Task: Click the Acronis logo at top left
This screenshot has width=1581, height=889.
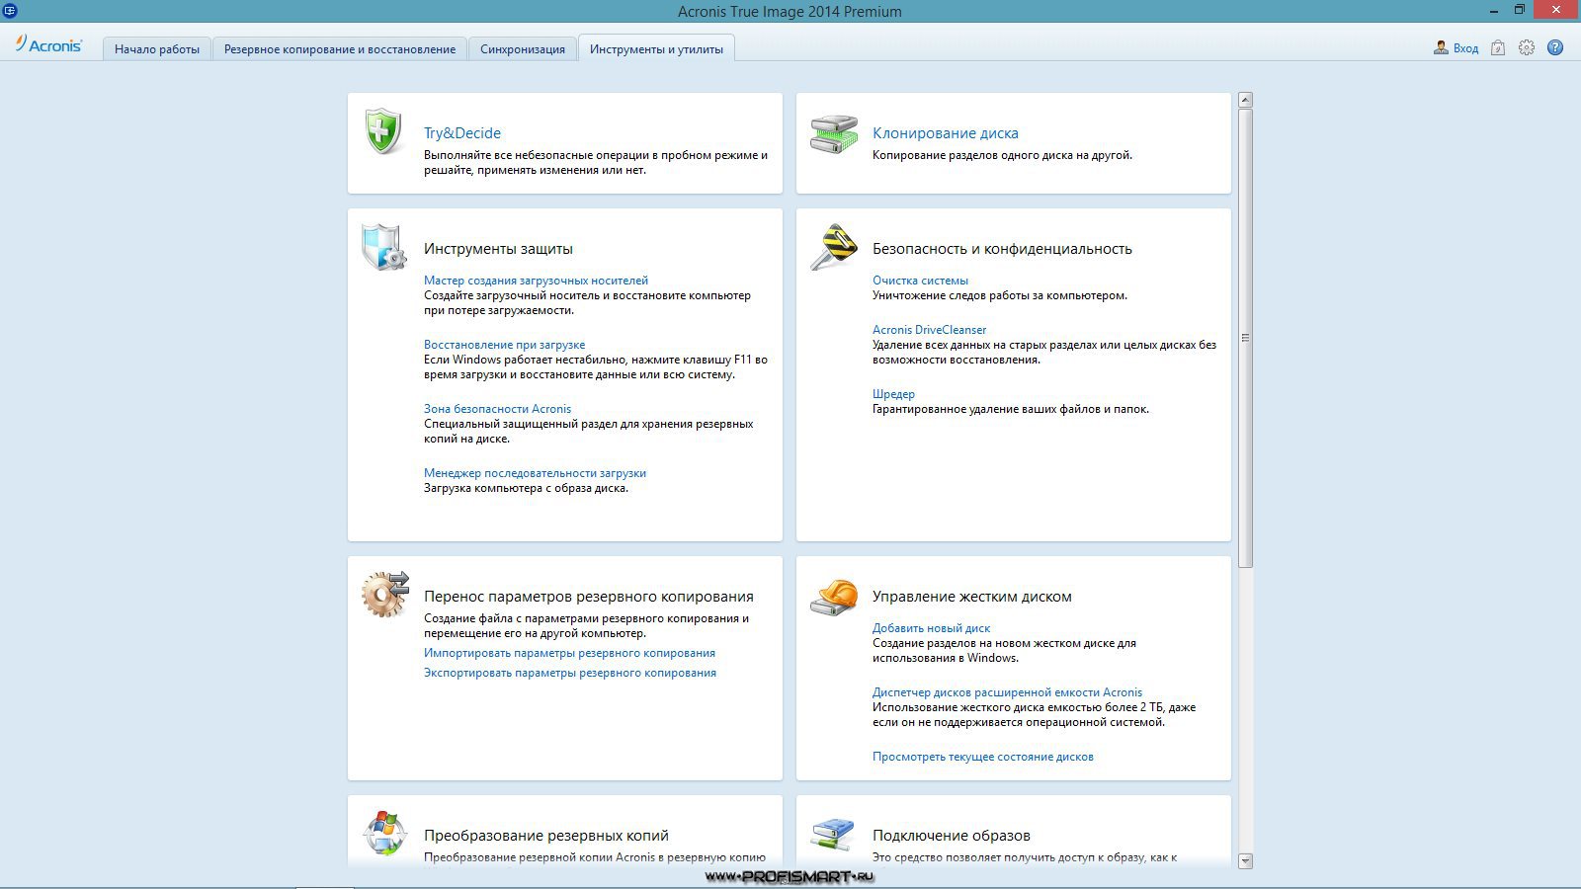Action: coord(48,45)
